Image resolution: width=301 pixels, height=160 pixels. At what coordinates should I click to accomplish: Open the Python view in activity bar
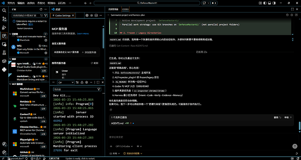coord(4,70)
